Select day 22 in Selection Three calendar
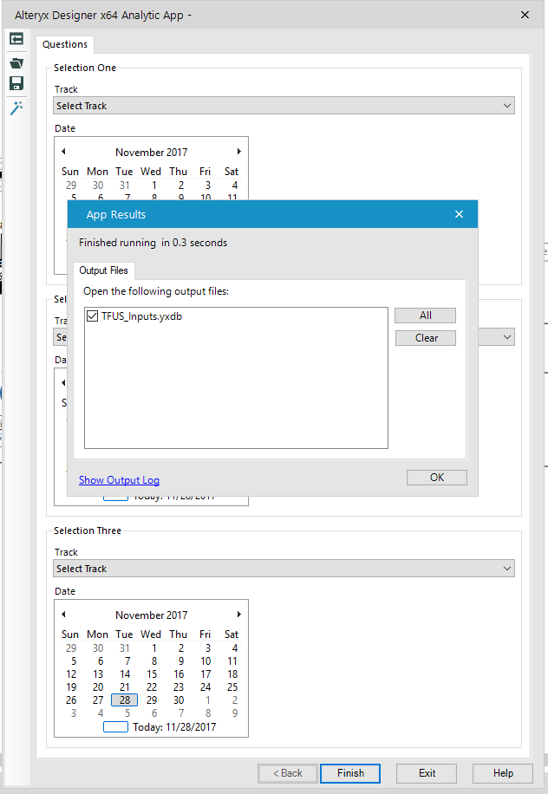Image resolution: width=548 pixels, height=794 pixels. tap(152, 687)
